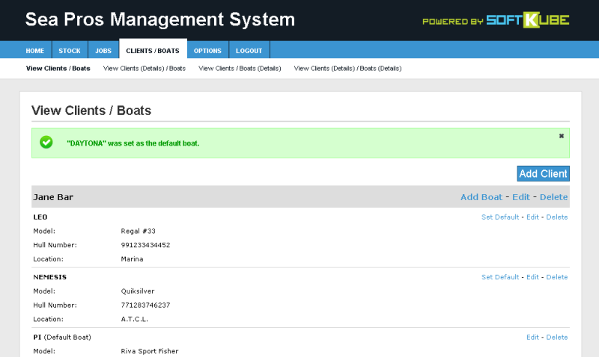Screen dimensions: 599x357
Task: Click the green checkmark success icon
Action: [x=46, y=142]
